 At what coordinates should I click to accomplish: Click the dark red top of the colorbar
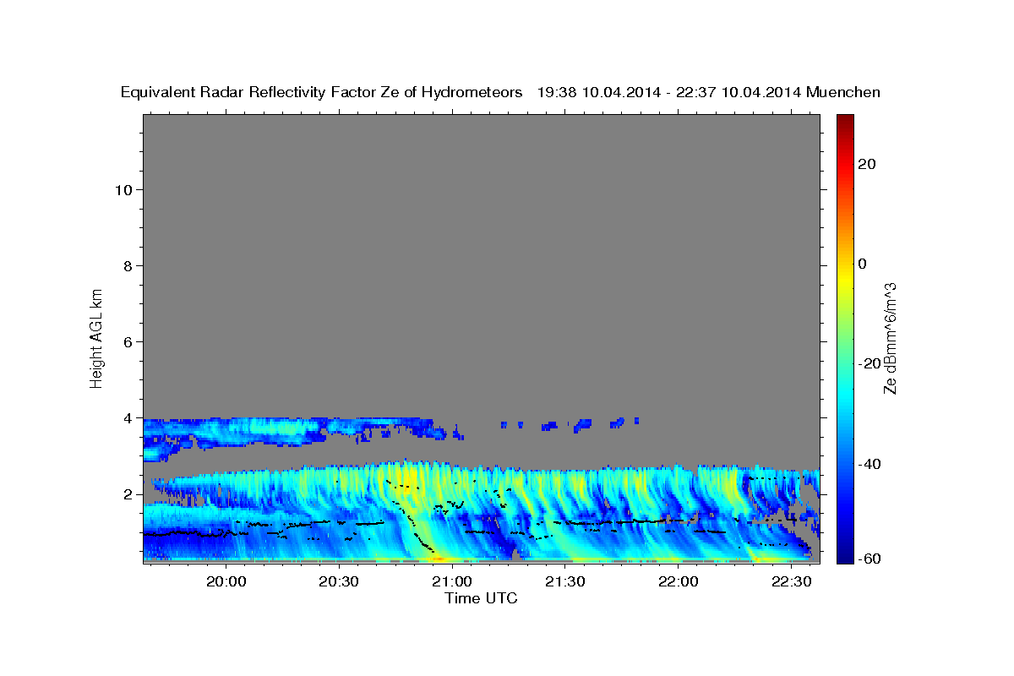coord(845,120)
